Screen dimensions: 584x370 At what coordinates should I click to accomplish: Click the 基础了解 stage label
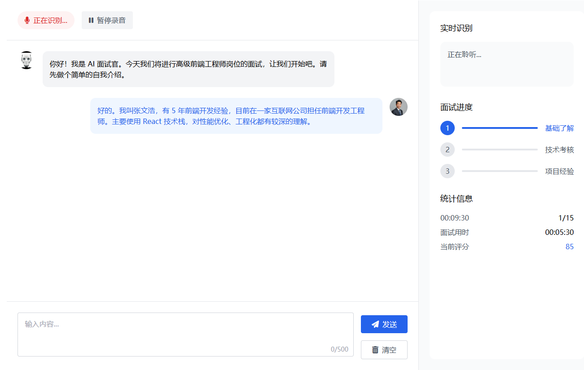[x=559, y=128]
